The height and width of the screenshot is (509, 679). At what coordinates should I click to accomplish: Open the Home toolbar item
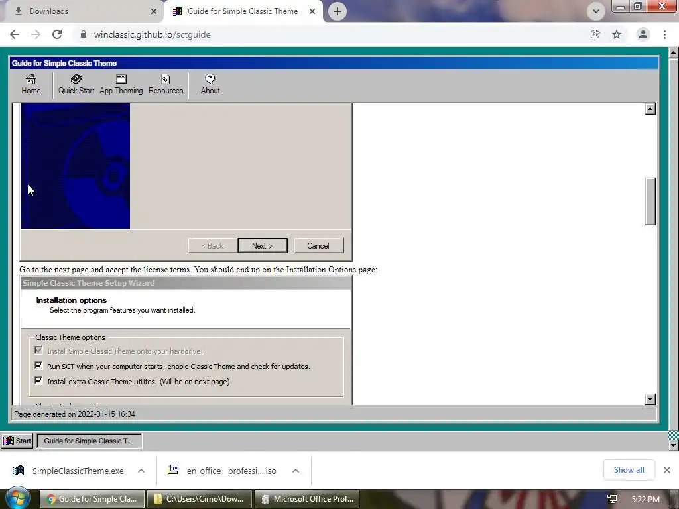[31, 84]
